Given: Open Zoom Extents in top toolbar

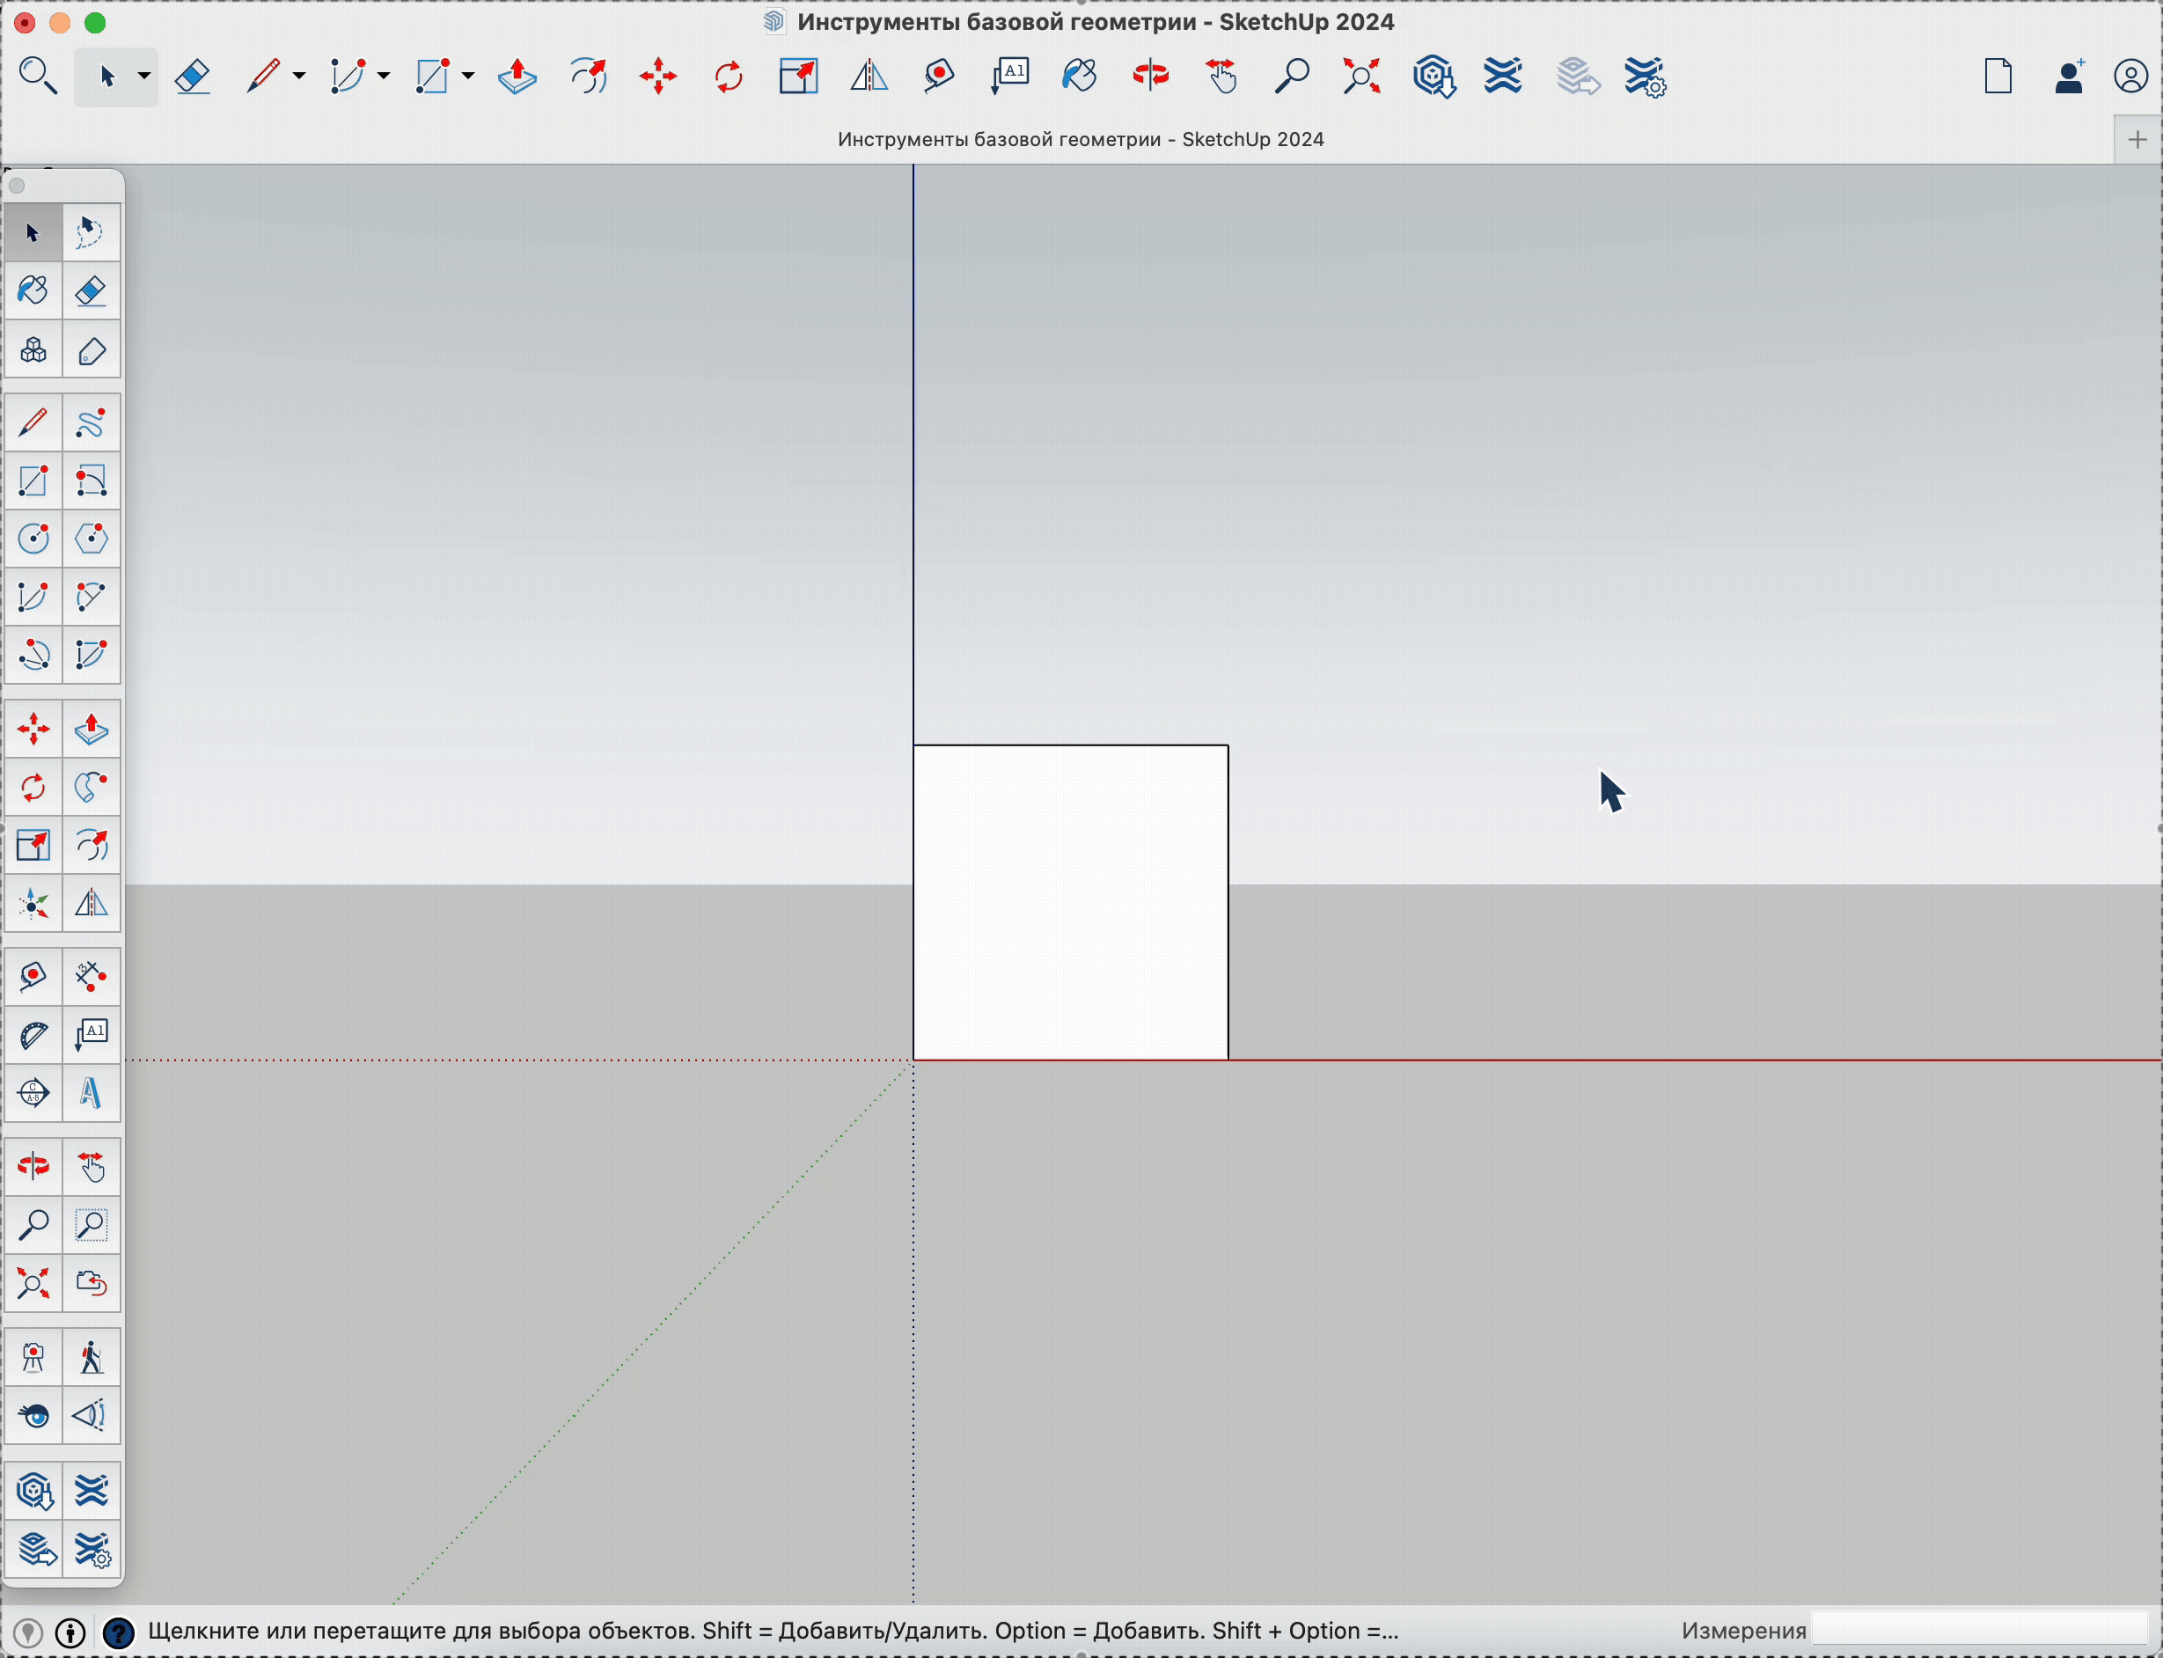Looking at the screenshot, I should coord(1361,76).
